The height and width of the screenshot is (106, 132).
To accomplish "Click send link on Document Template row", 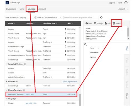I will 28,94.
